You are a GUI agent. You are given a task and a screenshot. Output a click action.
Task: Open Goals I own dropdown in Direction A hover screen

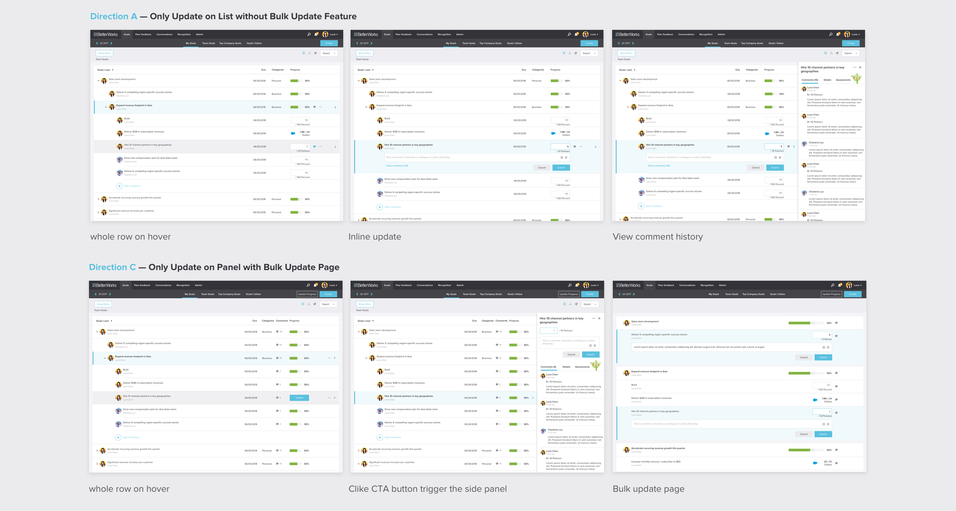pyautogui.click(x=106, y=70)
